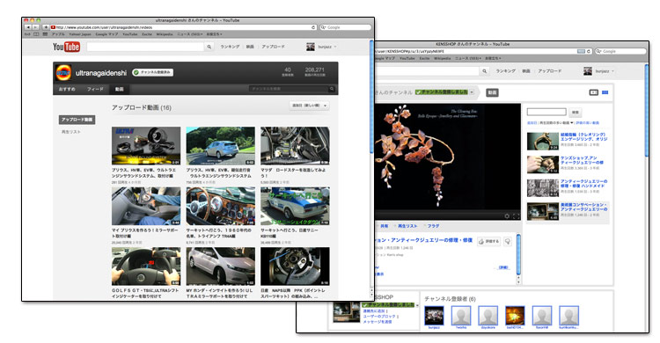Toggle green subscribed button beside KENSSHOP thumbnail
Screen dimensions: 660x343
point(388,304)
